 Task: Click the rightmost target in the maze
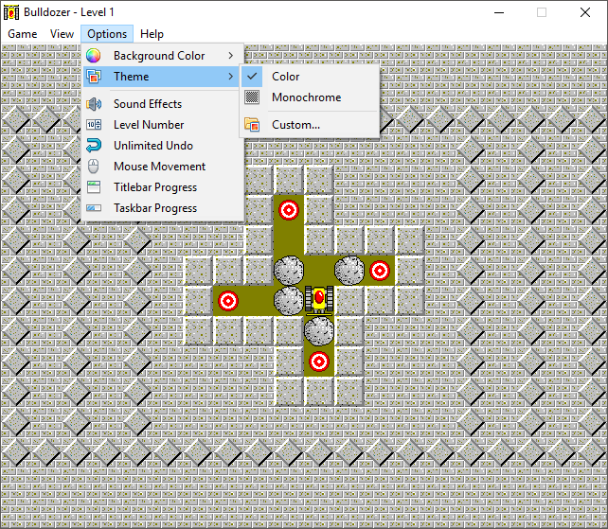380,271
